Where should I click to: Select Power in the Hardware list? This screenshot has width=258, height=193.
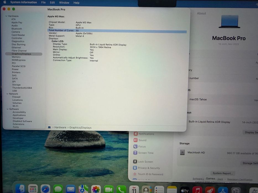click(x=15, y=69)
